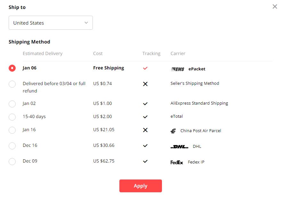Click the Ship to dropdown chevron arrow

click(86, 23)
